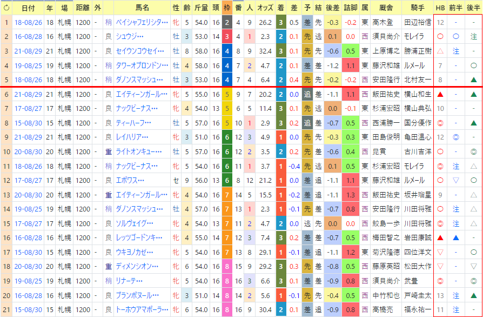483x317 pixels.
Task: Open the horse link リナーテ
Action: [129, 281]
